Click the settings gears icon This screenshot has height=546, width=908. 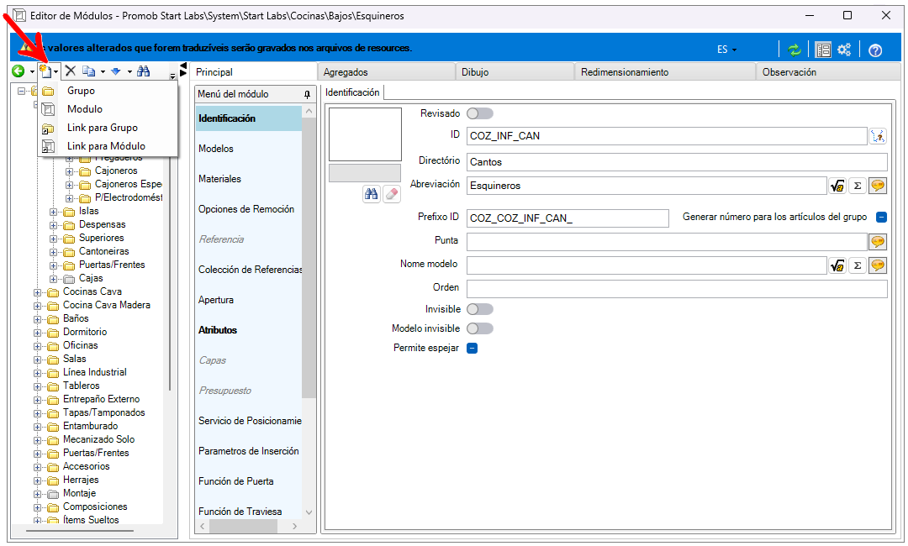(844, 50)
